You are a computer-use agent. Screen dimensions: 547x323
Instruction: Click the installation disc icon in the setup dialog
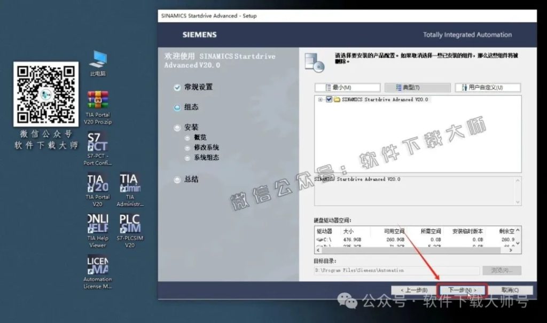315,63
